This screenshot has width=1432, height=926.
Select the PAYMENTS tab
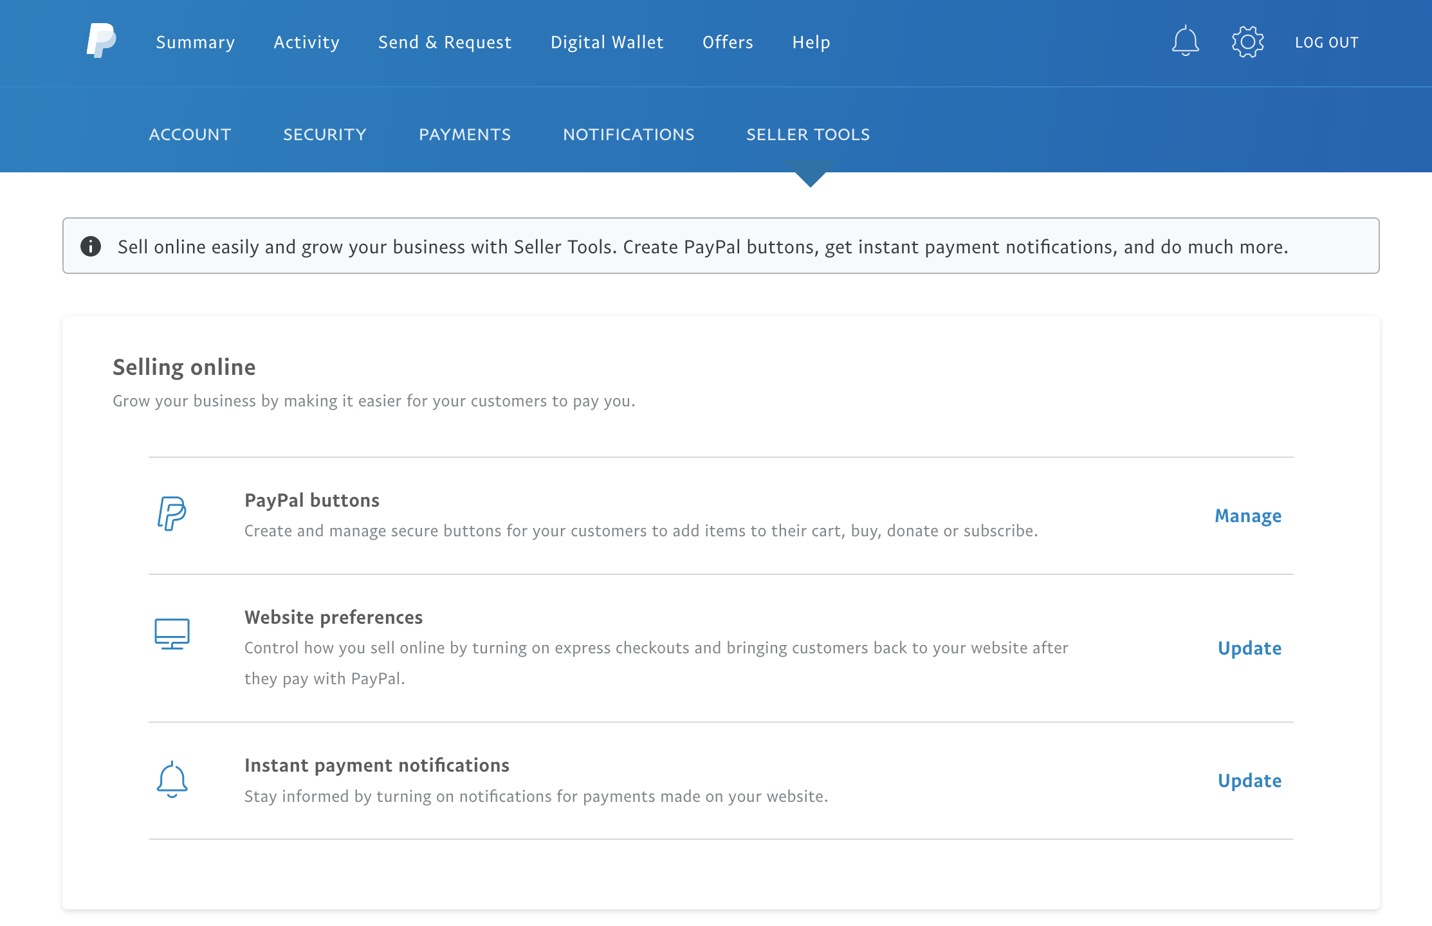tap(464, 134)
